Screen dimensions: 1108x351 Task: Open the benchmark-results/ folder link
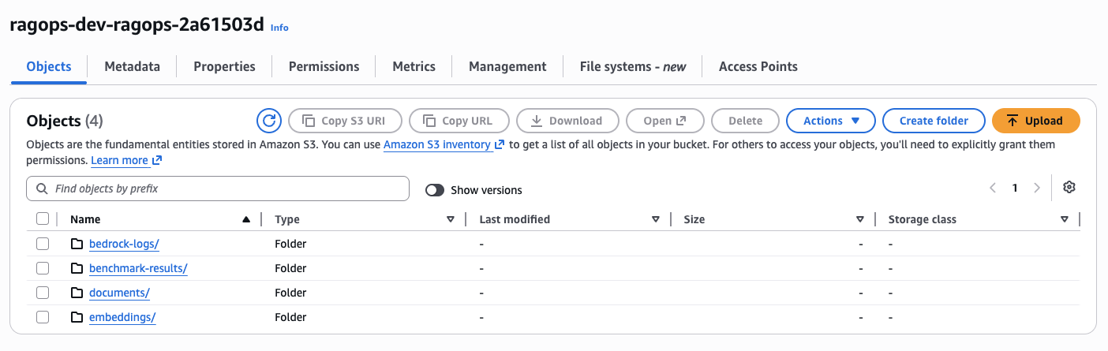coord(138,268)
